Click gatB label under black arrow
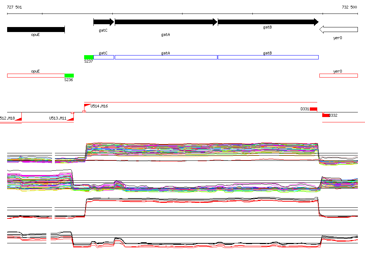This screenshot has width=365, height=254. pos(267,27)
